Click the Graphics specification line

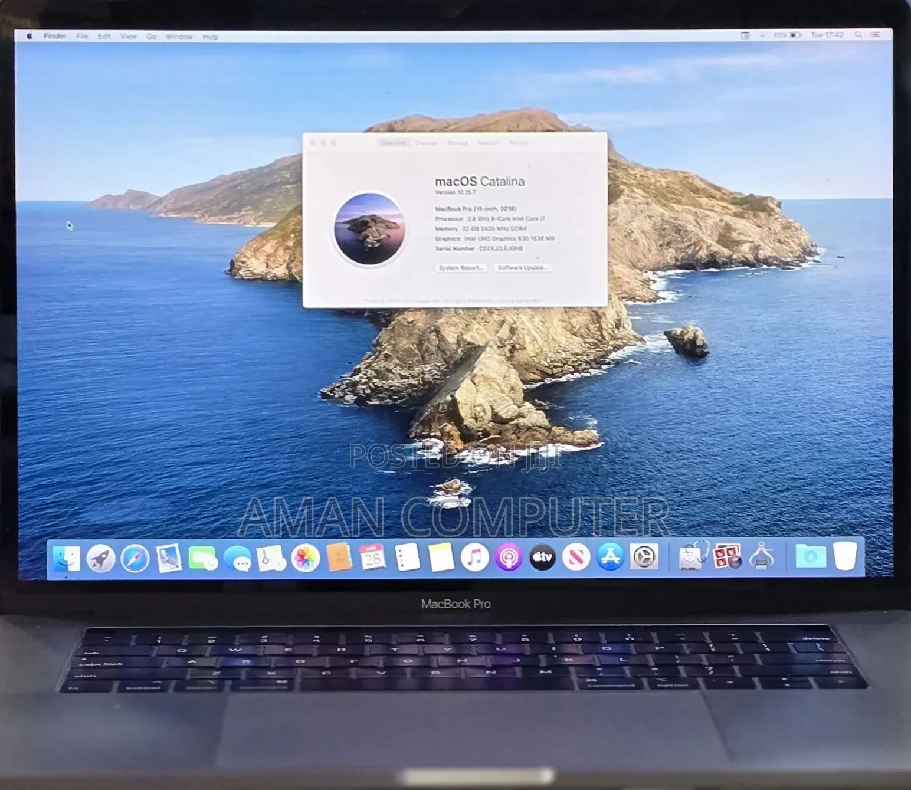coord(494,238)
